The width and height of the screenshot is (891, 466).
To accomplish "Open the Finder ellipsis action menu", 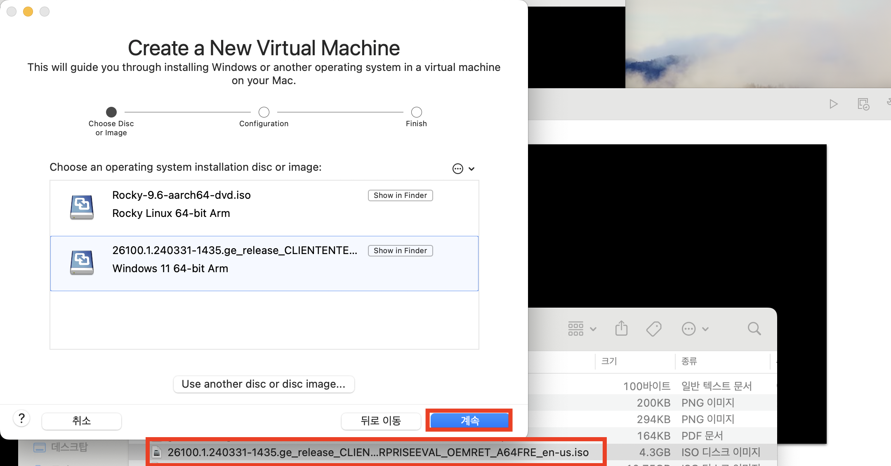I will click(x=695, y=329).
